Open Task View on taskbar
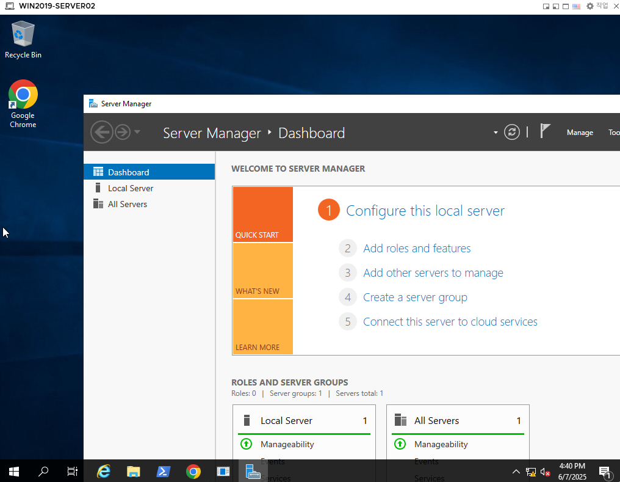Image resolution: width=620 pixels, height=482 pixels. tap(73, 472)
